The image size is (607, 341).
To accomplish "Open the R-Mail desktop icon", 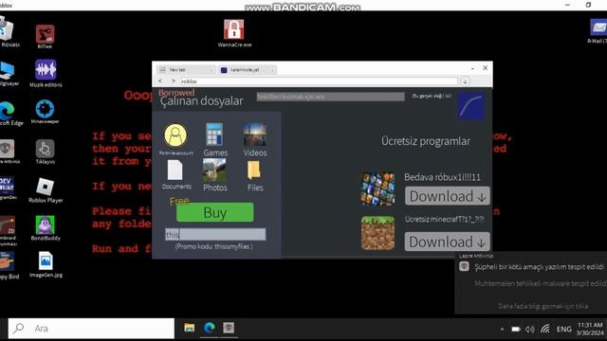I will pos(598,27).
